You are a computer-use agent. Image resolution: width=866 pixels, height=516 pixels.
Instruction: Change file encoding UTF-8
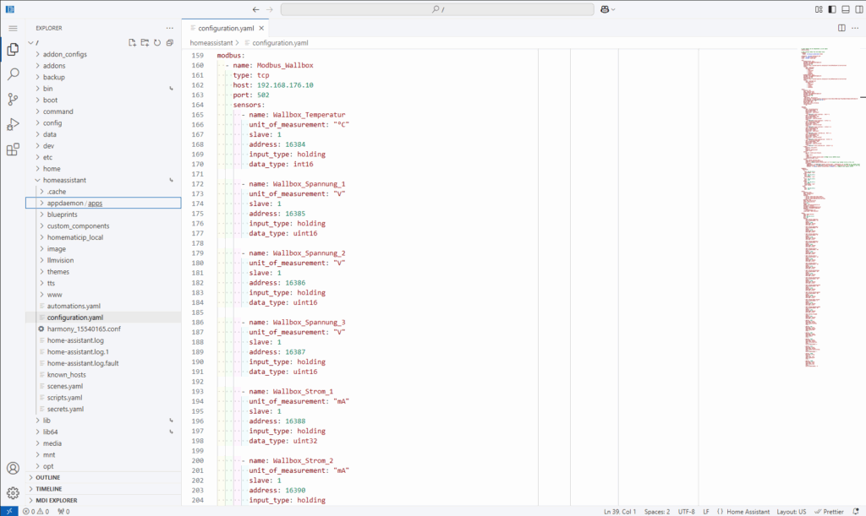tap(686, 512)
